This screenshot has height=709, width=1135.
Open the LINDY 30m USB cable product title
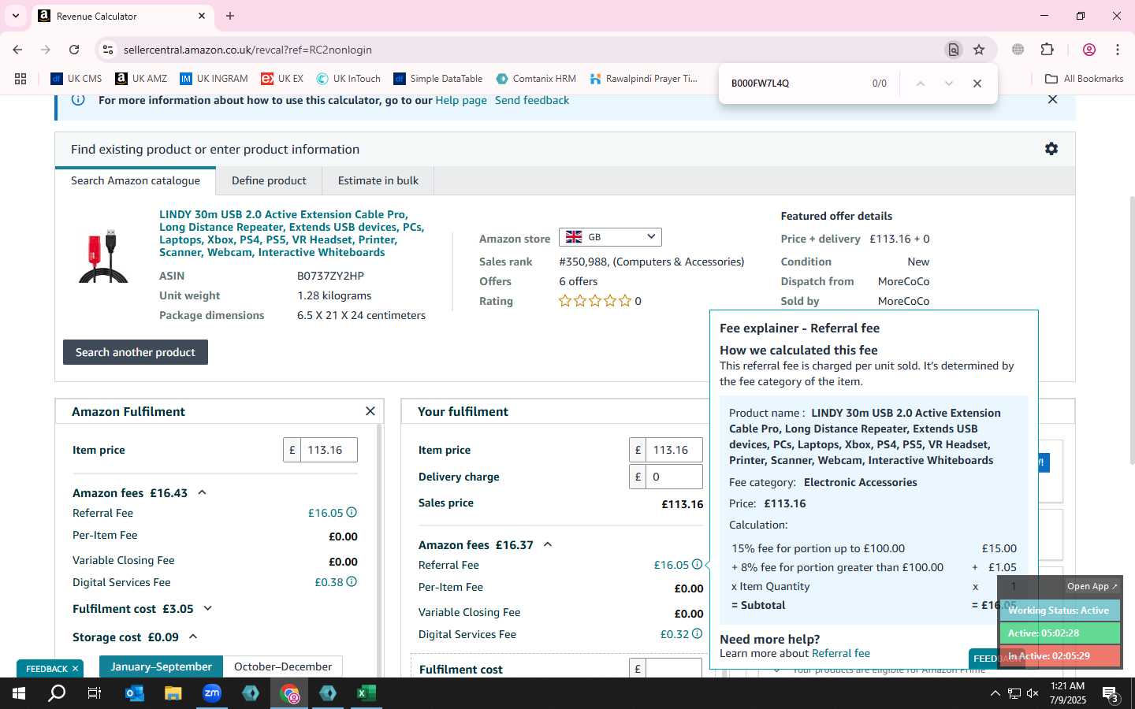coord(292,233)
